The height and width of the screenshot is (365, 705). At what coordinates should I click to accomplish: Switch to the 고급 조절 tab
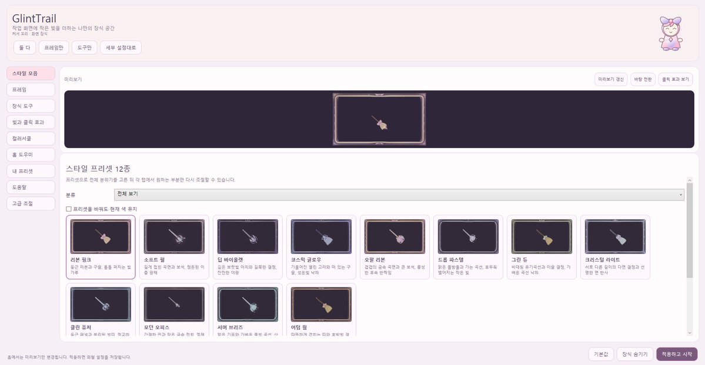31,203
